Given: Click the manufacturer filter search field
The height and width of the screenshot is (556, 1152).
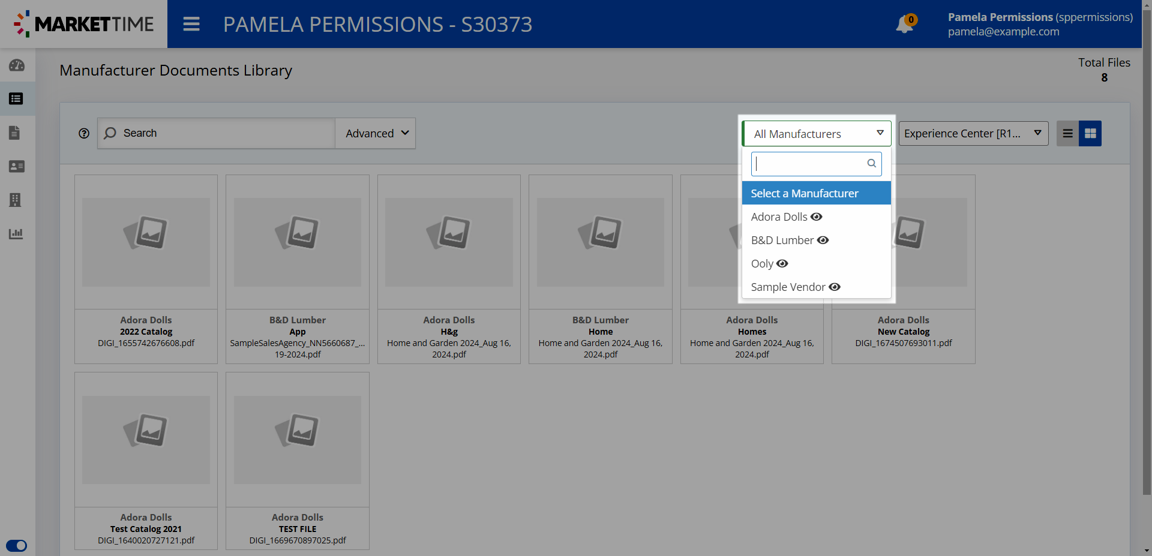Looking at the screenshot, I should (x=810, y=164).
